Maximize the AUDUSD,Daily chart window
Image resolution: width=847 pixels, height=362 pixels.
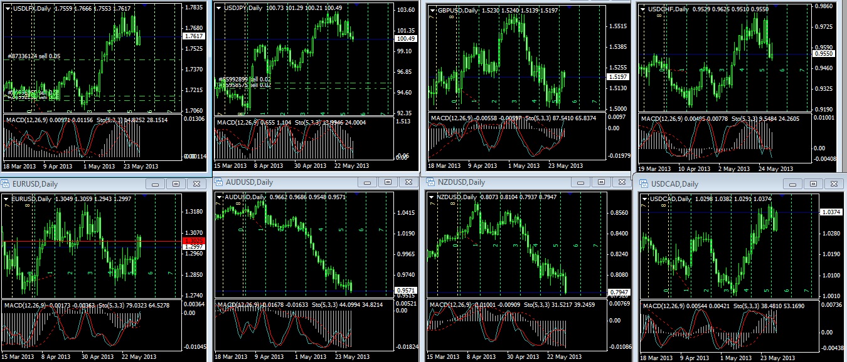click(388, 182)
